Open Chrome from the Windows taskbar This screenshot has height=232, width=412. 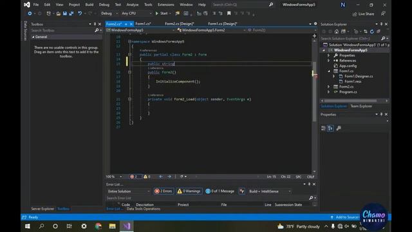(98, 226)
